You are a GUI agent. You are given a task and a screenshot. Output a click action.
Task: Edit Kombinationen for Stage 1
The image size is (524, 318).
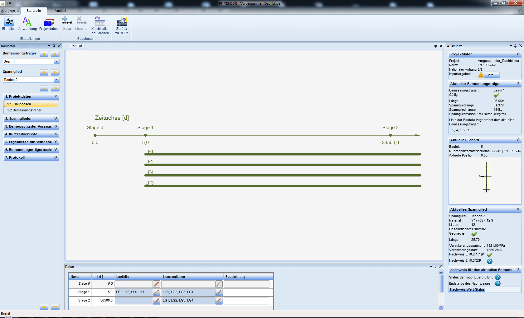point(219,292)
